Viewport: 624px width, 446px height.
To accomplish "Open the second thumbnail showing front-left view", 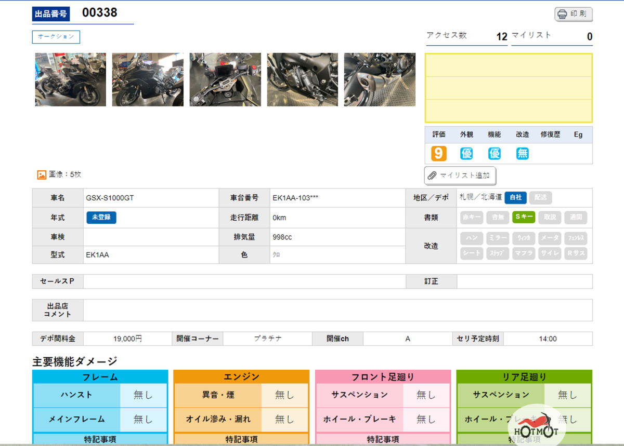I will (x=148, y=79).
